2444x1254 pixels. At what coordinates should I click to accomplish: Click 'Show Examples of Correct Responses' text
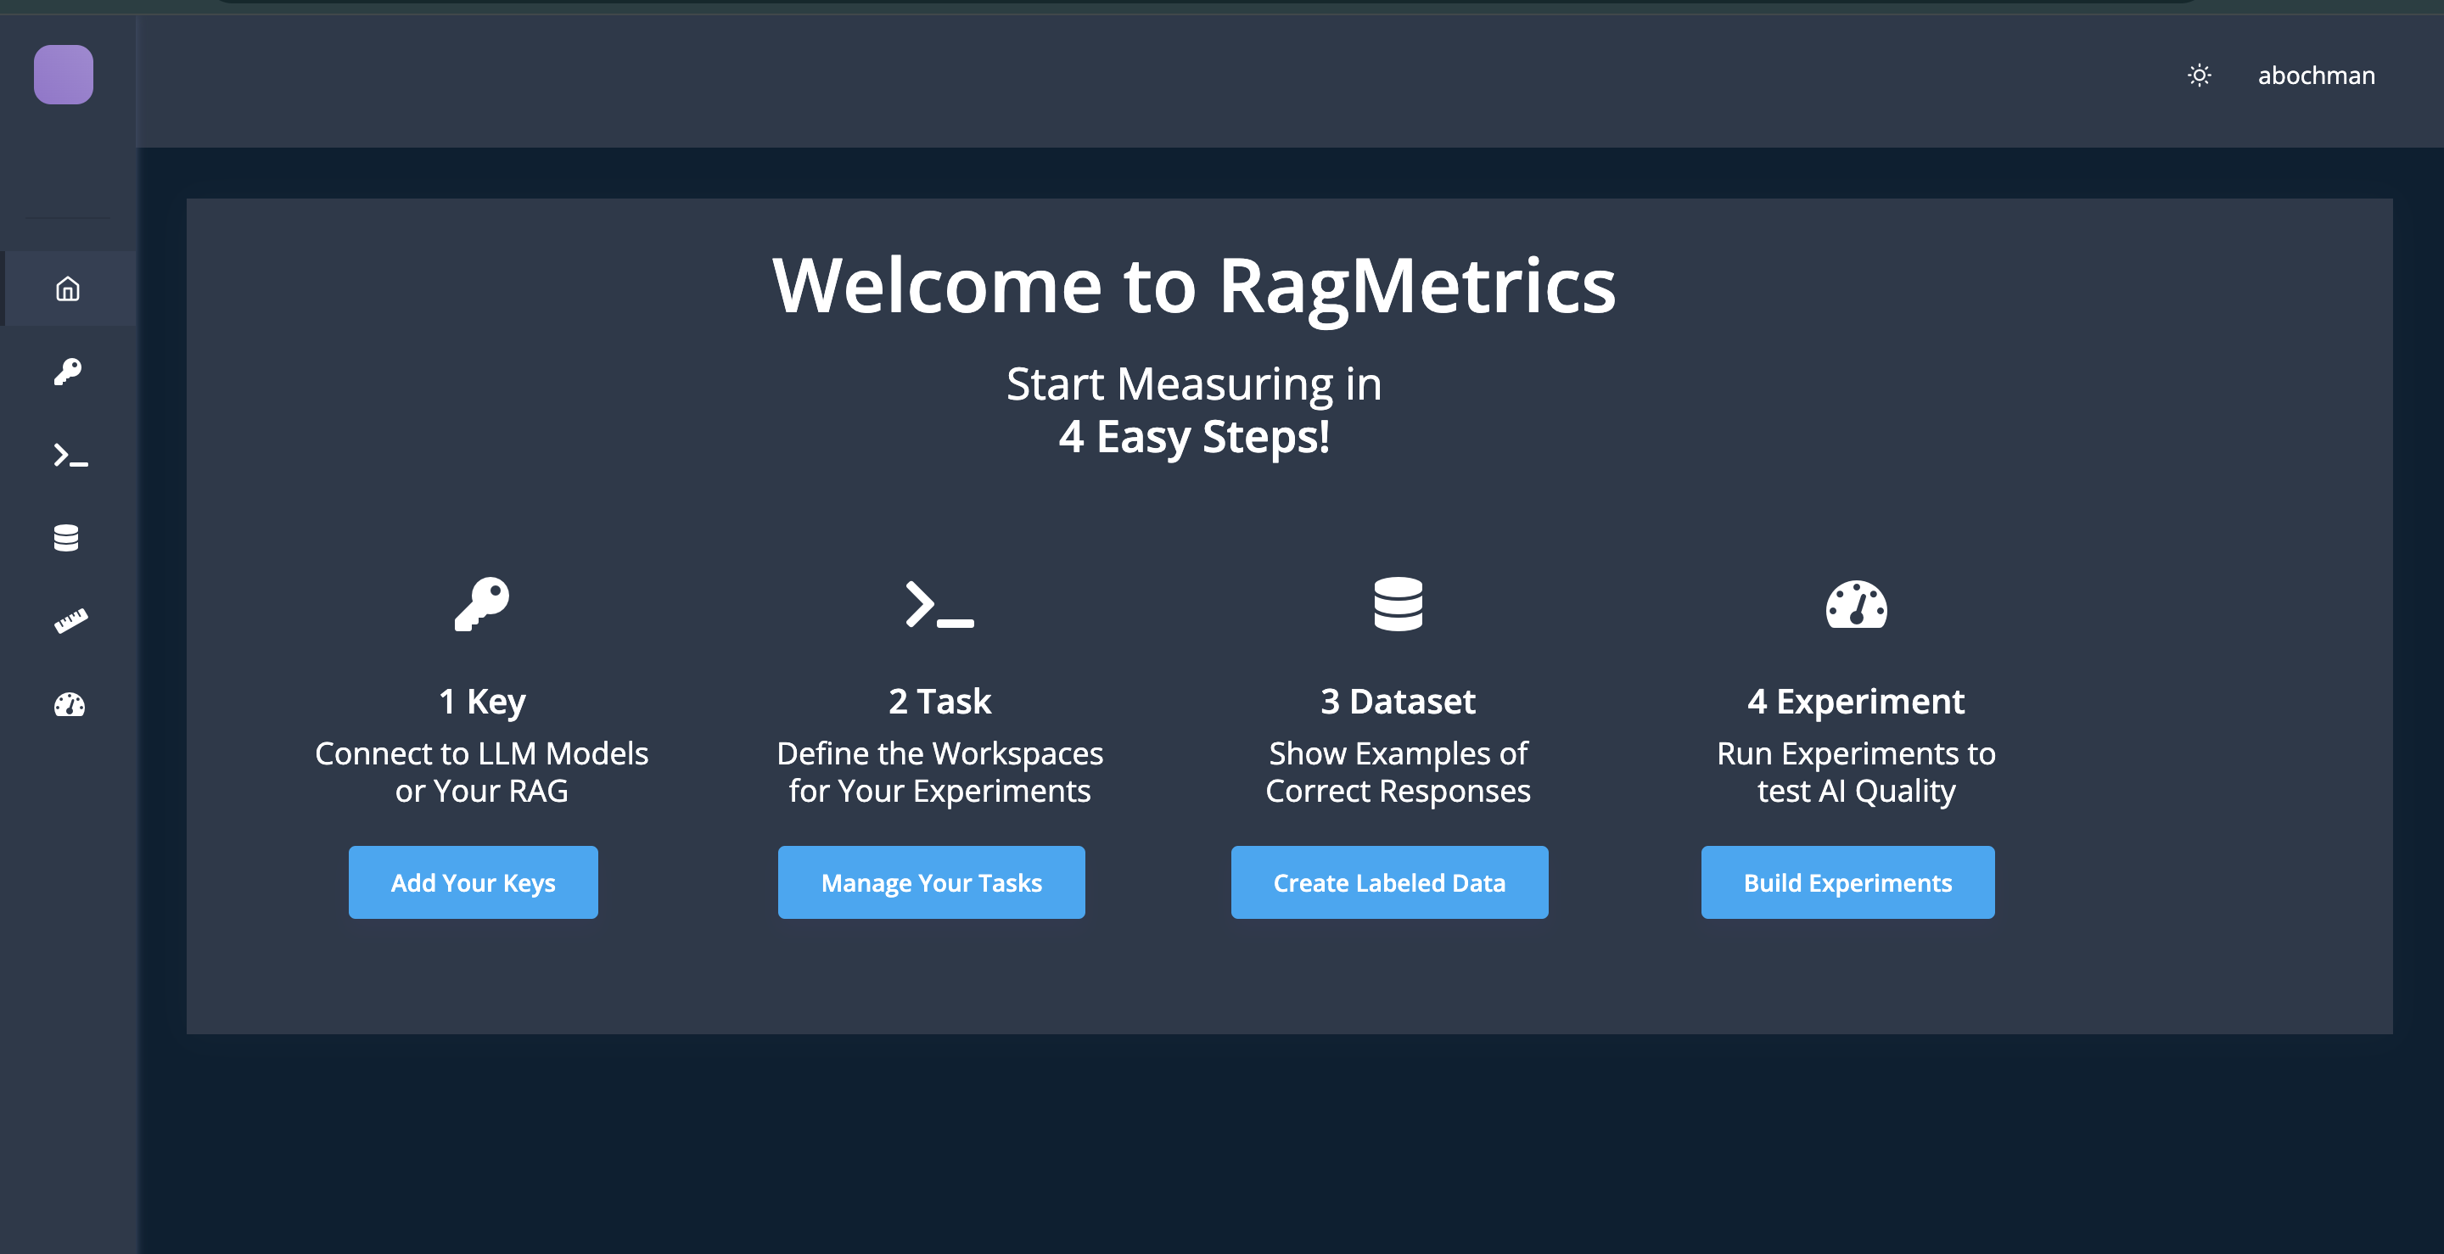tap(1399, 772)
